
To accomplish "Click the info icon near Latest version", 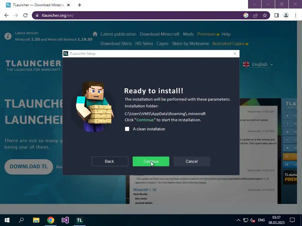I will pos(8,36).
